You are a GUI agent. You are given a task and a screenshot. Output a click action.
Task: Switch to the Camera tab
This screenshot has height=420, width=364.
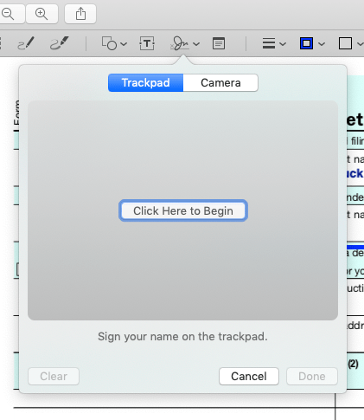click(x=220, y=83)
